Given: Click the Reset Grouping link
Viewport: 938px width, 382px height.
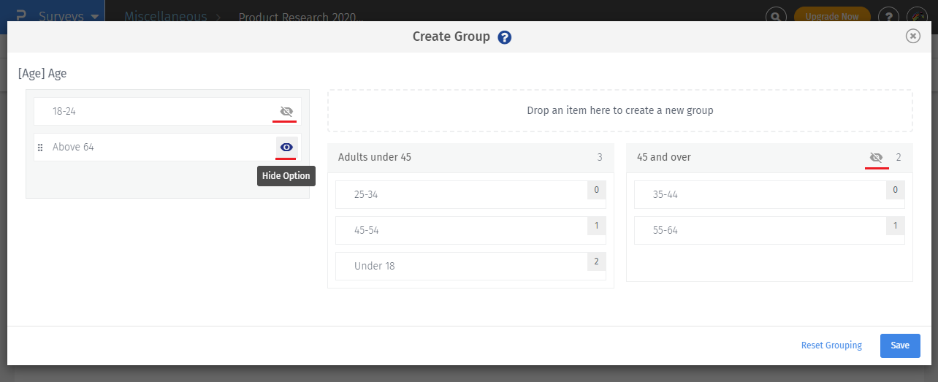Looking at the screenshot, I should tap(831, 345).
